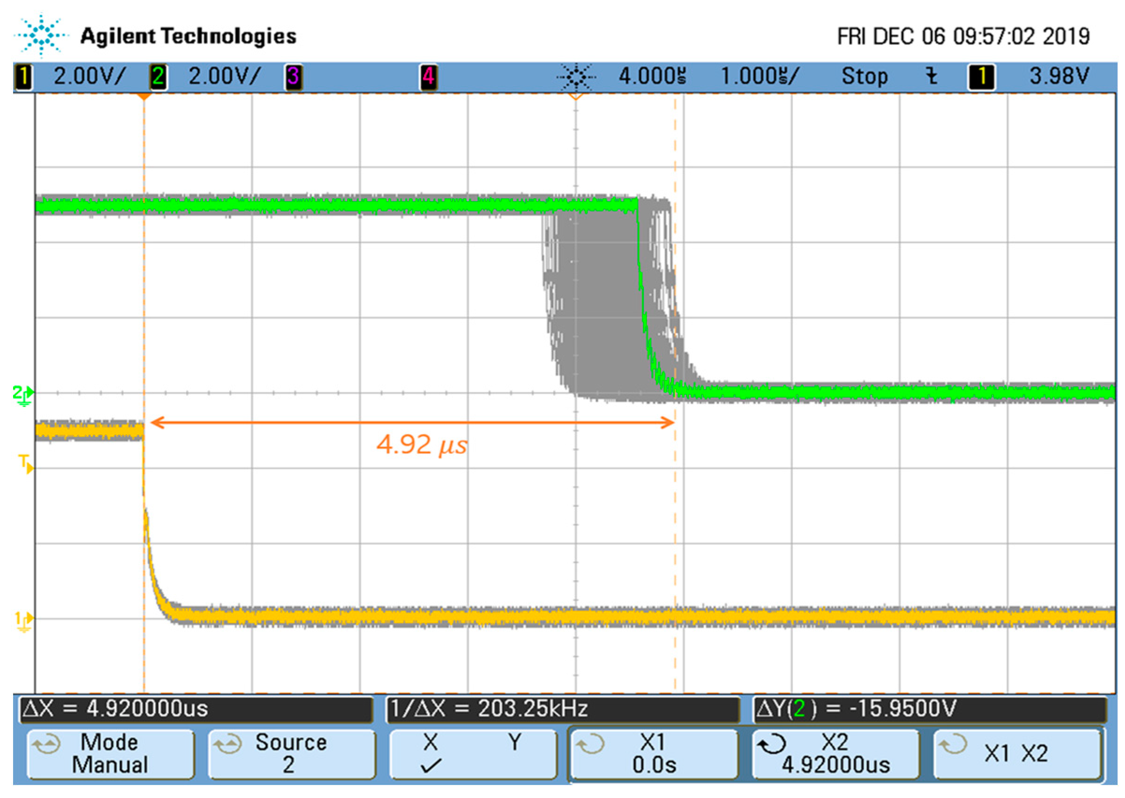Click the Agilent Technologies starburst logo
The width and height of the screenshot is (1125, 798).
pyautogui.click(x=41, y=35)
